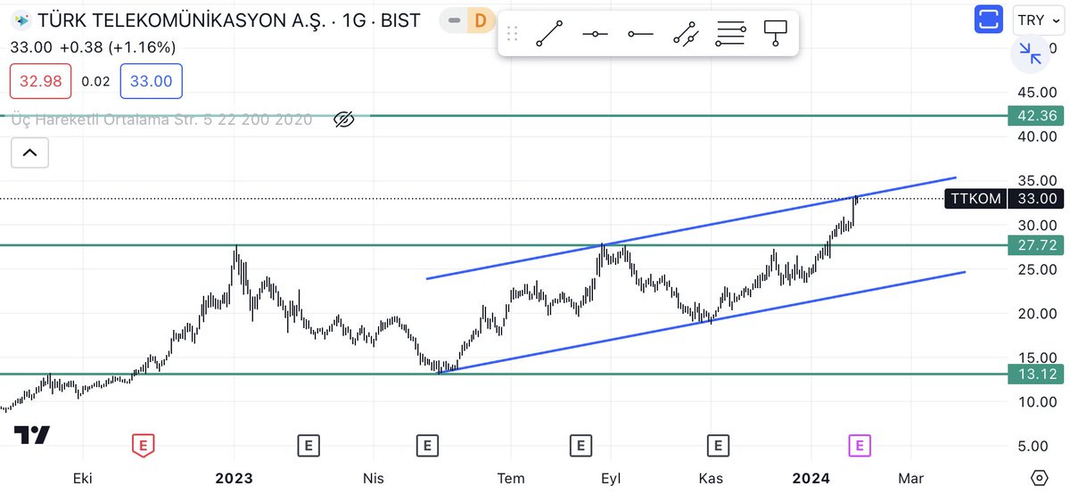Viewport: 1070px width, 494px height.
Task: Click the collapse arrows circle icon
Action: pos(1030,54)
